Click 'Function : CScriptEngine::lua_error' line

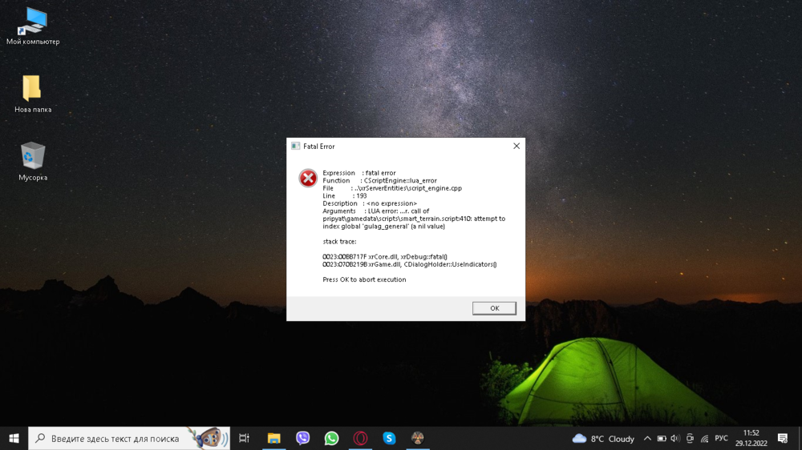pyautogui.click(x=379, y=180)
